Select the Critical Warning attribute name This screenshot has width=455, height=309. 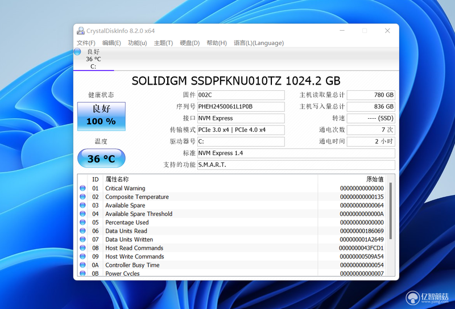pyautogui.click(x=125, y=188)
